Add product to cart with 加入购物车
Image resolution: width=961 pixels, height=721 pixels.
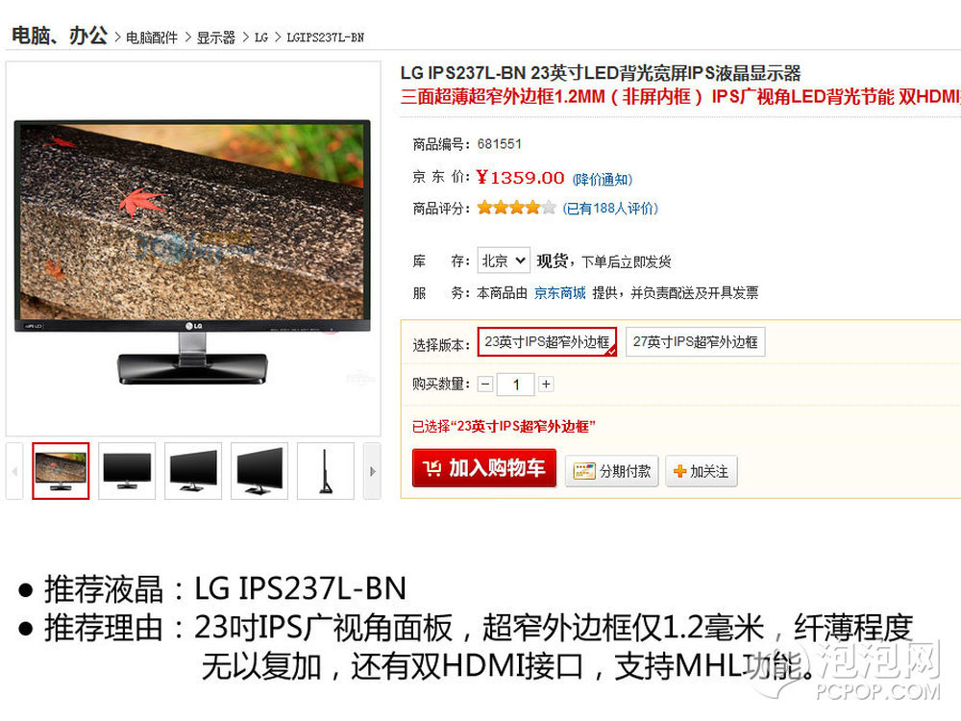pos(483,468)
